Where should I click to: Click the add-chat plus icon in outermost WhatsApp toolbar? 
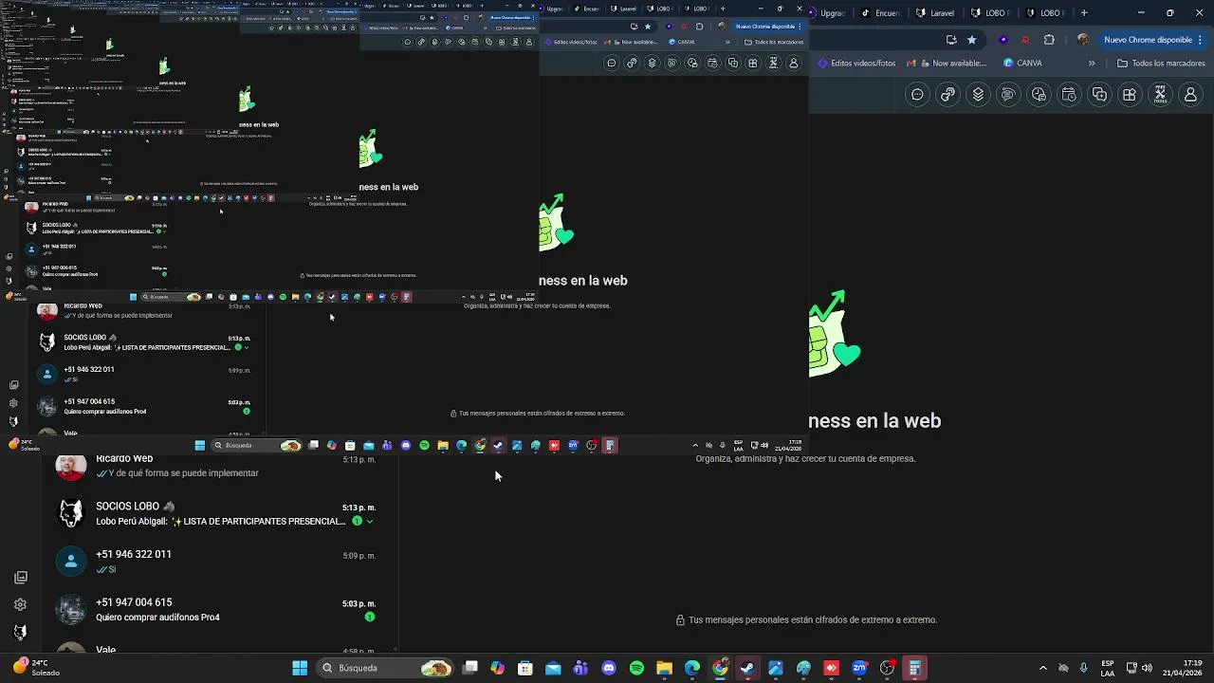(x=1099, y=95)
